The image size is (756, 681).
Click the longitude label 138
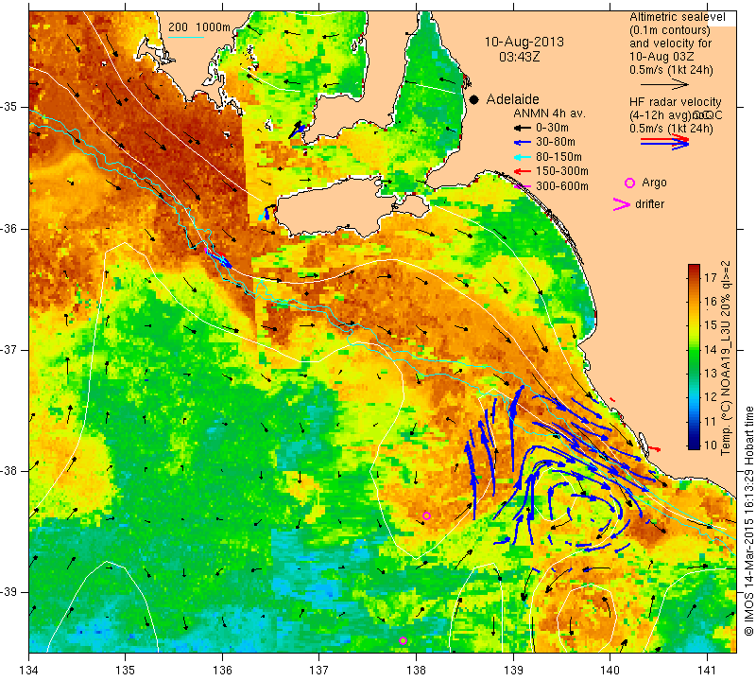(x=416, y=671)
